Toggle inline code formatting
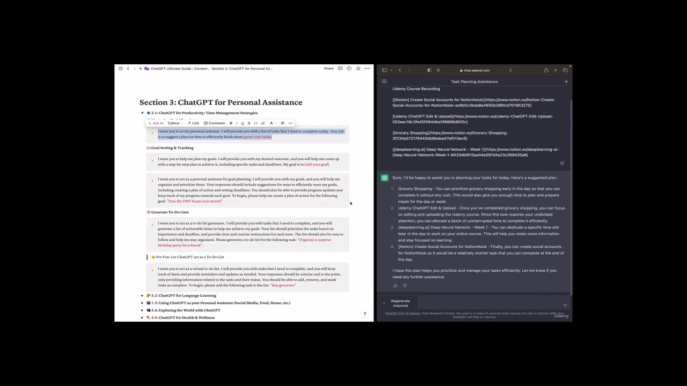Screen dimensions: 687x386 [255, 123]
